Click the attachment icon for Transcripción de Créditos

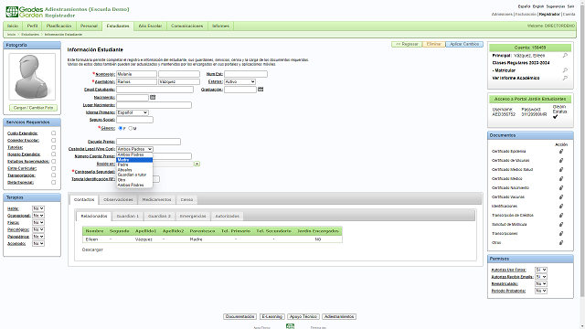(560, 216)
